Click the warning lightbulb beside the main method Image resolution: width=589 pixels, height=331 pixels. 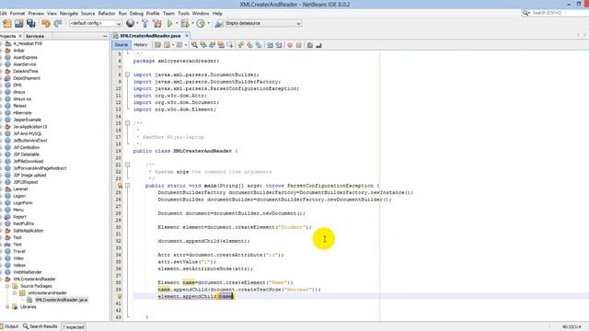[120, 186]
